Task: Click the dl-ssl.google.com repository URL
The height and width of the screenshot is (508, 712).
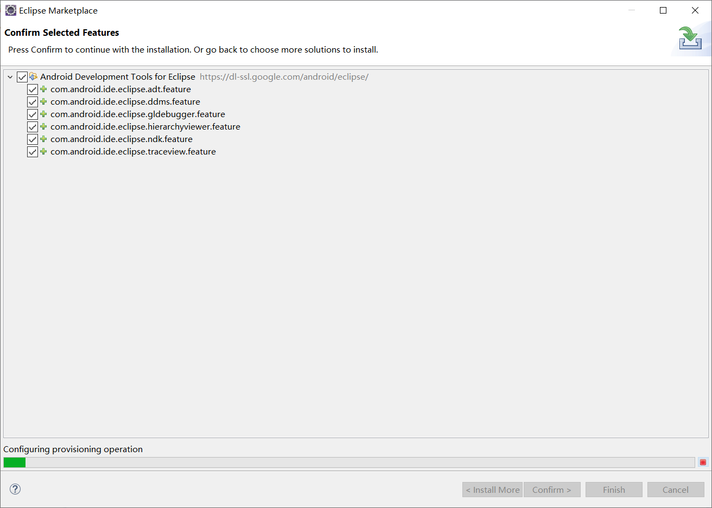Action: click(284, 76)
